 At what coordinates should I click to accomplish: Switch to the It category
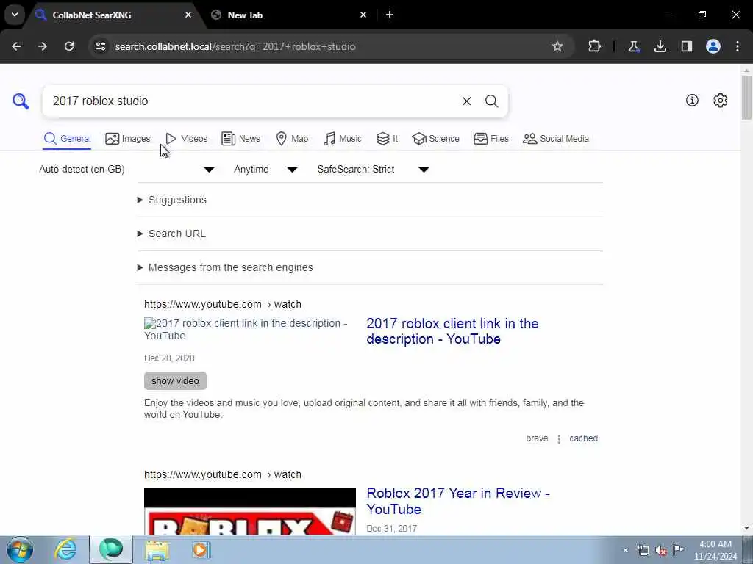(x=387, y=139)
